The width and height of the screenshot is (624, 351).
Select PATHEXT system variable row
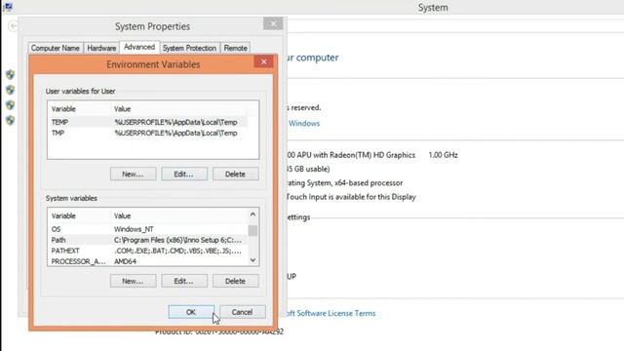tap(147, 251)
